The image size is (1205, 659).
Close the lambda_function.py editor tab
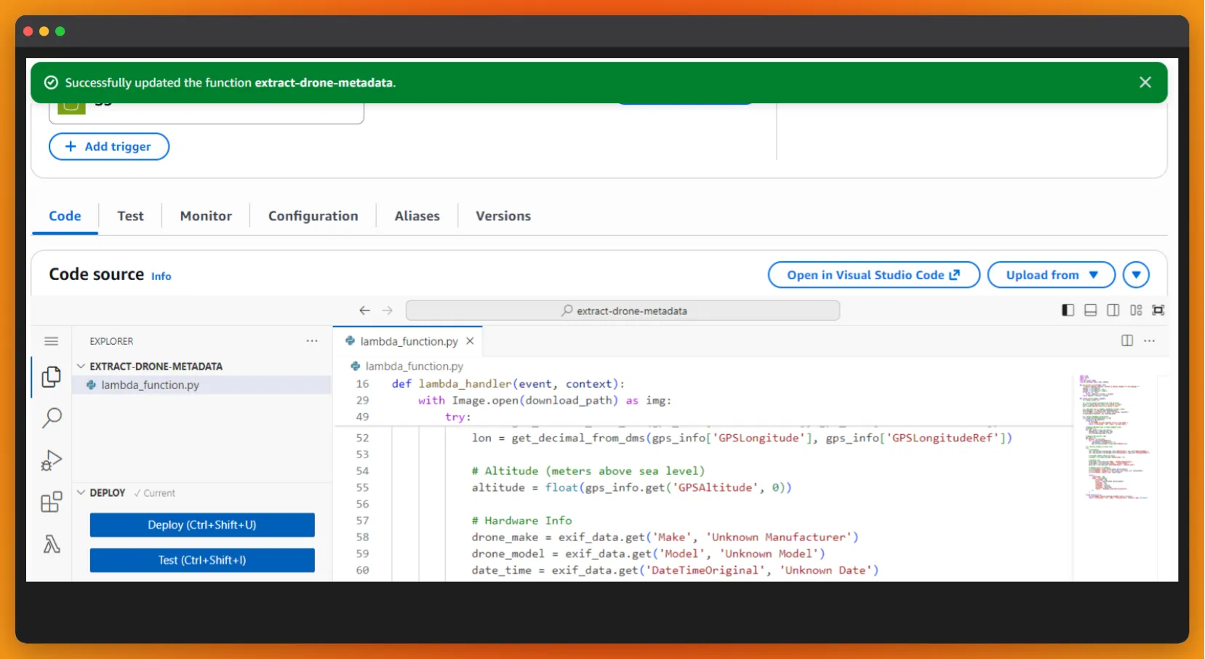[x=470, y=340]
